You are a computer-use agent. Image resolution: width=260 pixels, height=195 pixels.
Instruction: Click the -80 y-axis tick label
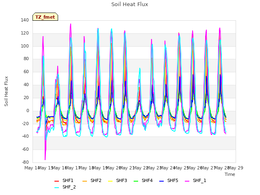tap(25, 162)
